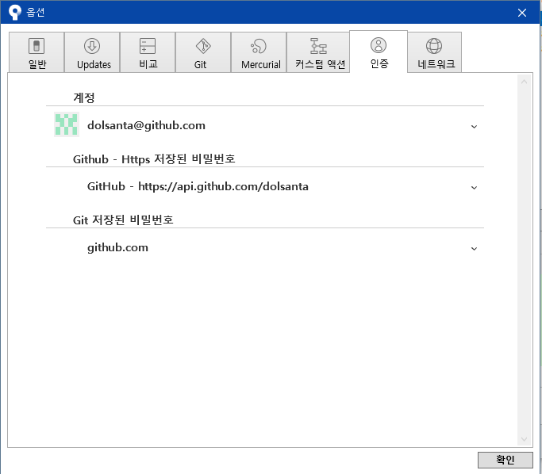Close the 옵션 options dialog
Viewport: 542px width, 474px height.
coord(522,13)
